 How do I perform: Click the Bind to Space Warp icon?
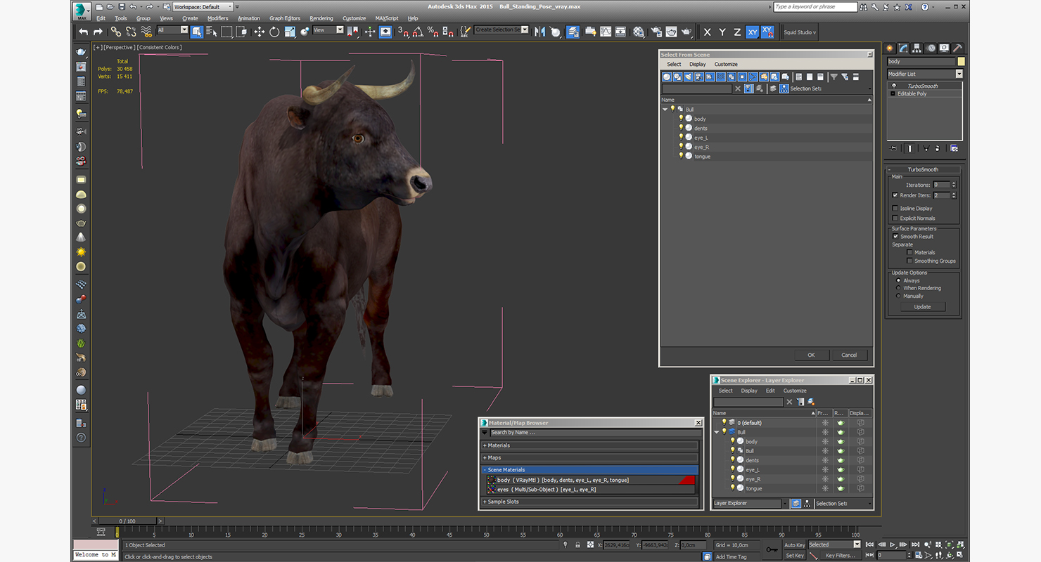click(146, 32)
